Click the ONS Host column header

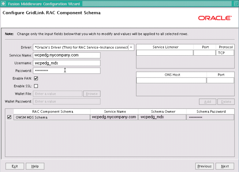click(172, 75)
